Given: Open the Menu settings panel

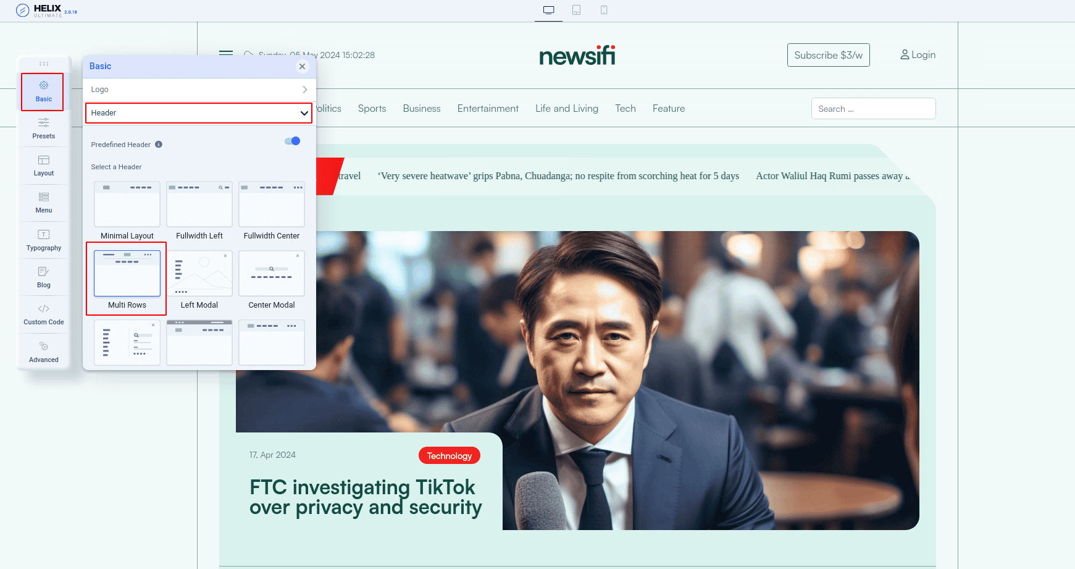Looking at the screenshot, I should 43,203.
